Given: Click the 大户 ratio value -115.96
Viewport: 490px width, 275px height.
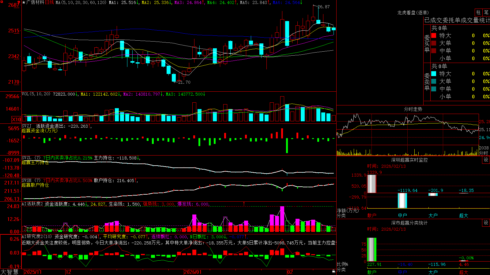Looking at the screenshot, I should click(437, 264).
